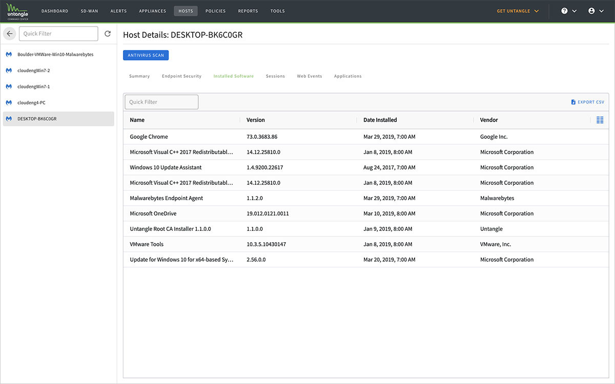This screenshot has width=615, height=384.
Task: Expand the Get Untangle dropdown
Action: click(x=518, y=11)
